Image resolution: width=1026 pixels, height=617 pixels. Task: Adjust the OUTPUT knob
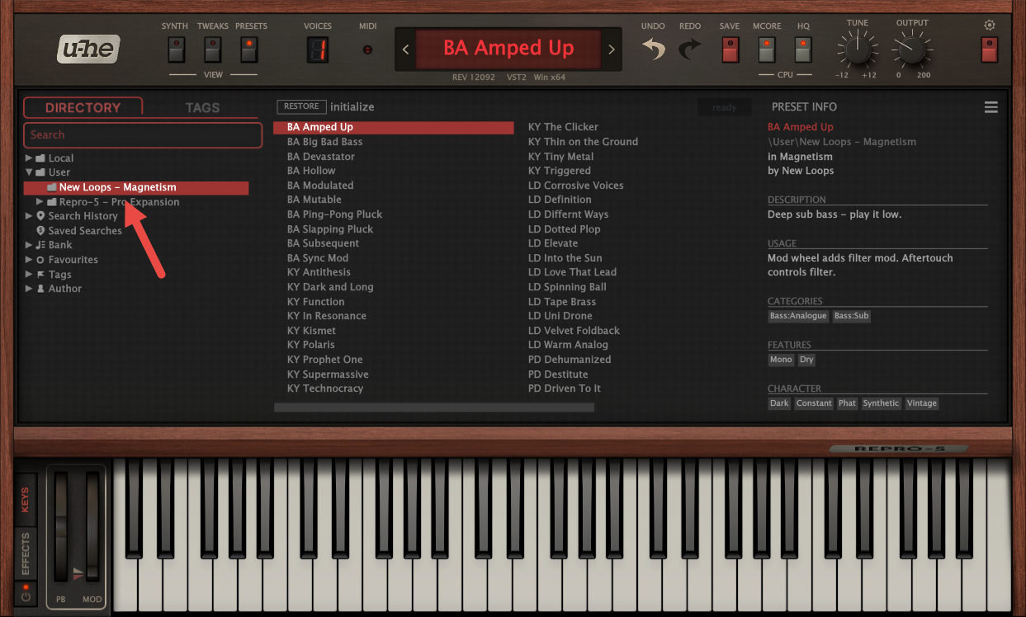click(912, 51)
